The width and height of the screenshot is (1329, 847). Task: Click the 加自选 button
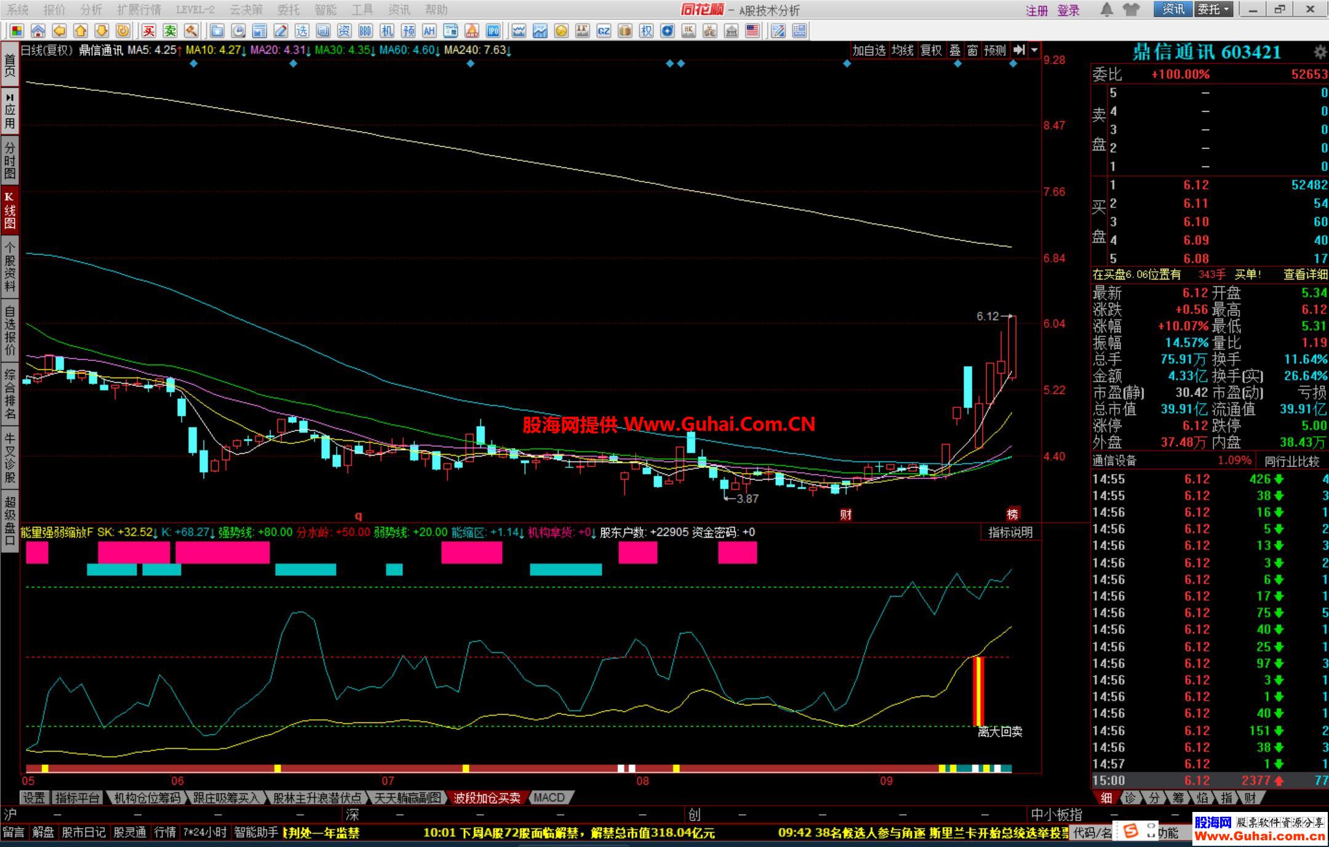(869, 50)
